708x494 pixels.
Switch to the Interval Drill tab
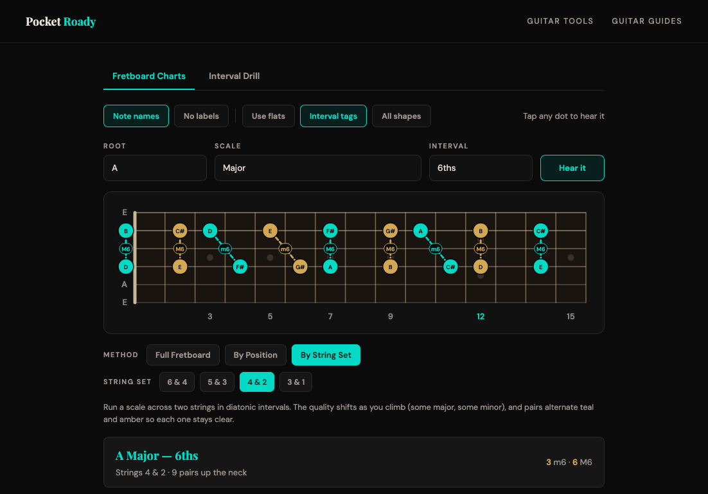[x=234, y=76]
